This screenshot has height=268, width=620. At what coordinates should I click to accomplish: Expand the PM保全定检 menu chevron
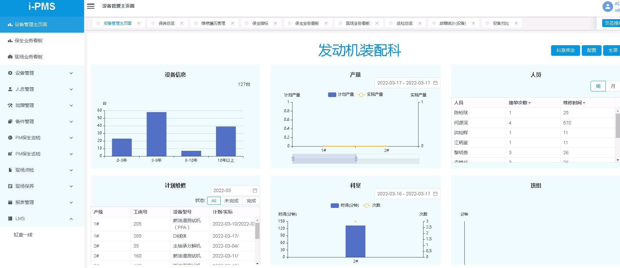[71, 138]
